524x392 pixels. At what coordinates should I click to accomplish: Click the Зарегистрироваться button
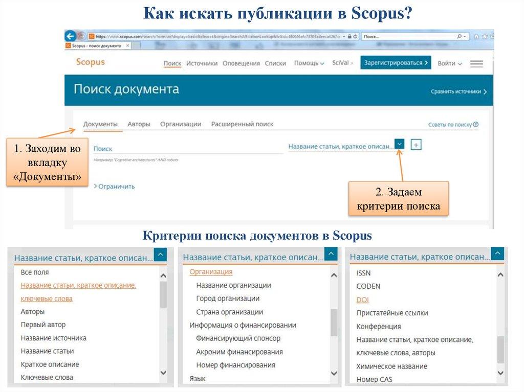(x=395, y=63)
